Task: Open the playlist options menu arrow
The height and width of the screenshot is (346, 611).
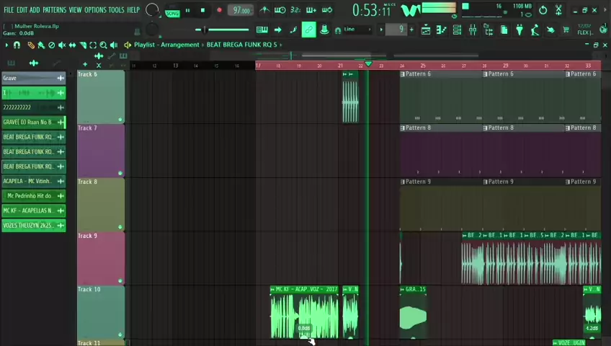Action: point(6,45)
